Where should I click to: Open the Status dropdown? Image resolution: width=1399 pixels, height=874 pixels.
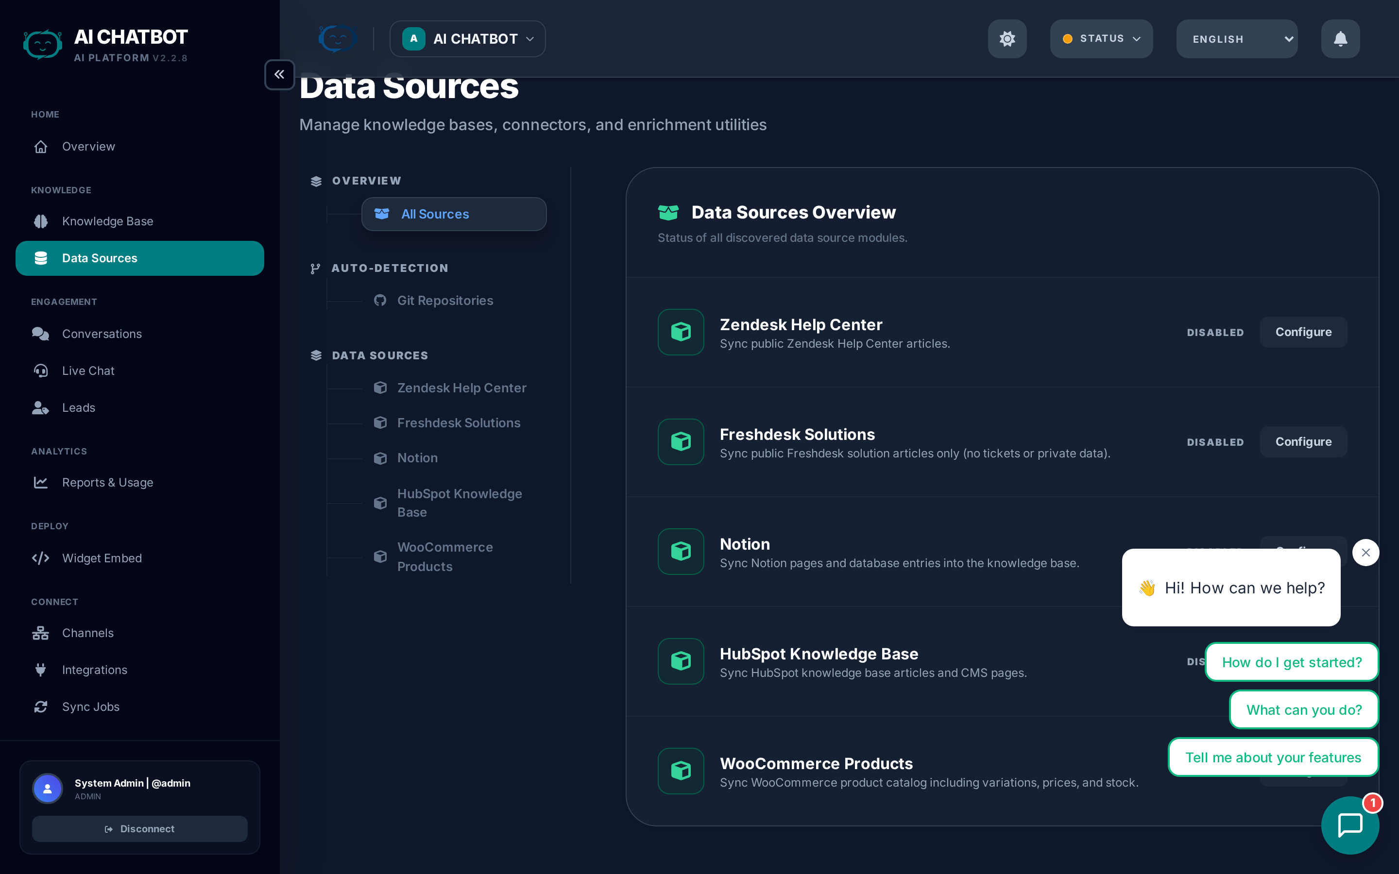(x=1101, y=39)
